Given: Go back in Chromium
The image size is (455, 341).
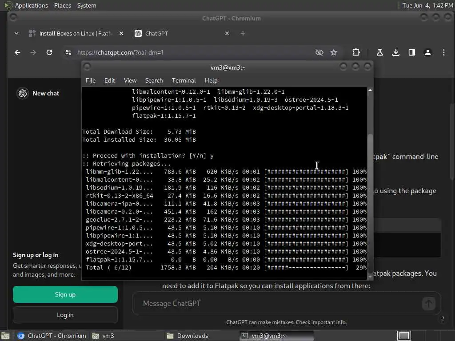Looking at the screenshot, I should pyautogui.click(x=17, y=52).
